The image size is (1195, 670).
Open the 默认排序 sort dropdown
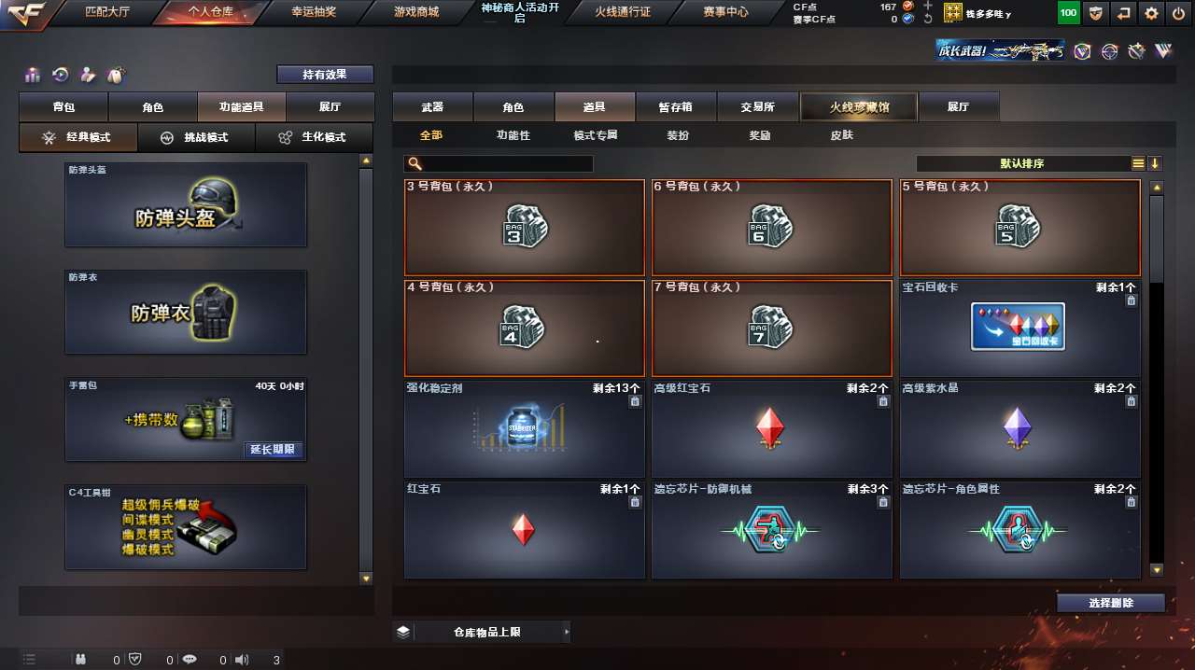pyautogui.click(x=1022, y=163)
